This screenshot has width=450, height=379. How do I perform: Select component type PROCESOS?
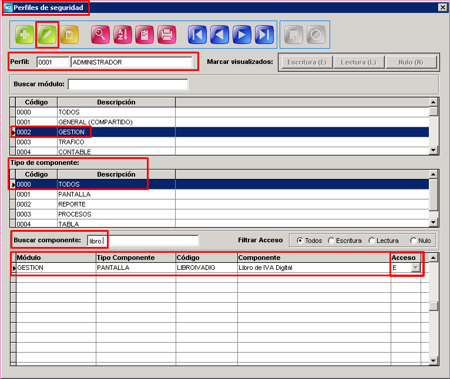pyautogui.click(x=219, y=215)
